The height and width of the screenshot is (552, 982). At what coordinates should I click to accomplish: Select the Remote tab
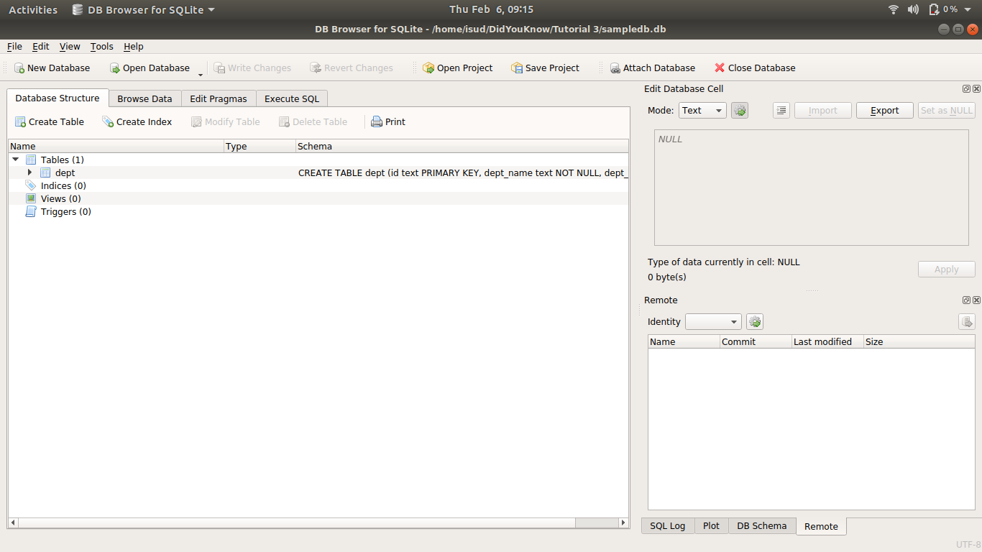coord(821,527)
